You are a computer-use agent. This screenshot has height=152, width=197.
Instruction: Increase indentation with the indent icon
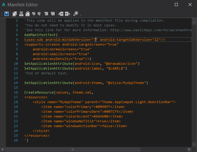(67, 14)
